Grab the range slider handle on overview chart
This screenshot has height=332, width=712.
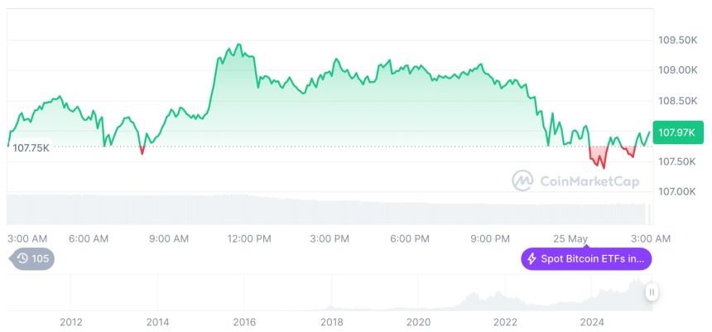[652, 291]
